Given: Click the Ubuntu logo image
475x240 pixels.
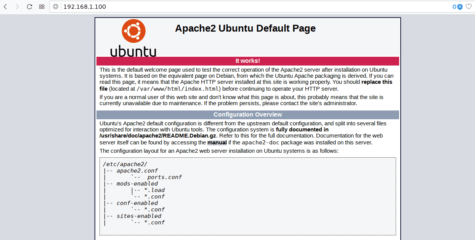Looking at the screenshot, I should 133,38.
